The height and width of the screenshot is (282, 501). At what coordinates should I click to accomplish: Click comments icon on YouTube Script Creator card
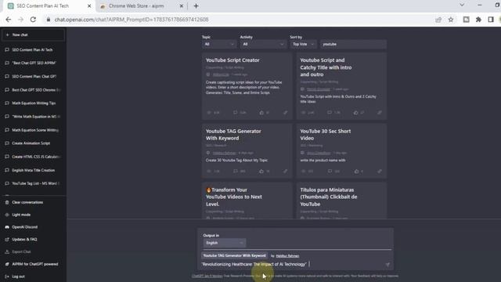236,113
